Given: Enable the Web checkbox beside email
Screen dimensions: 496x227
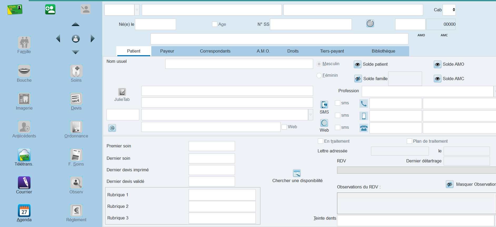Looking at the screenshot, I should pyautogui.click(x=284, y=127).
